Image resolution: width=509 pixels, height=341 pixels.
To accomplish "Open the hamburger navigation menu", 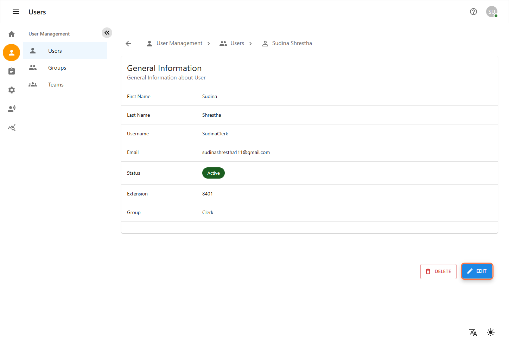I will click(x=16, y=12).
